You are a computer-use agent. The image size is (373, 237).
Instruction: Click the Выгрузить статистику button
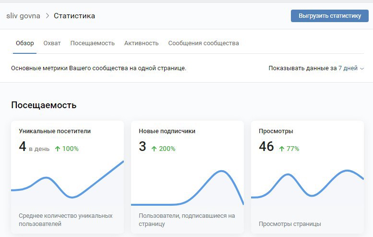(x=329, y=16)
